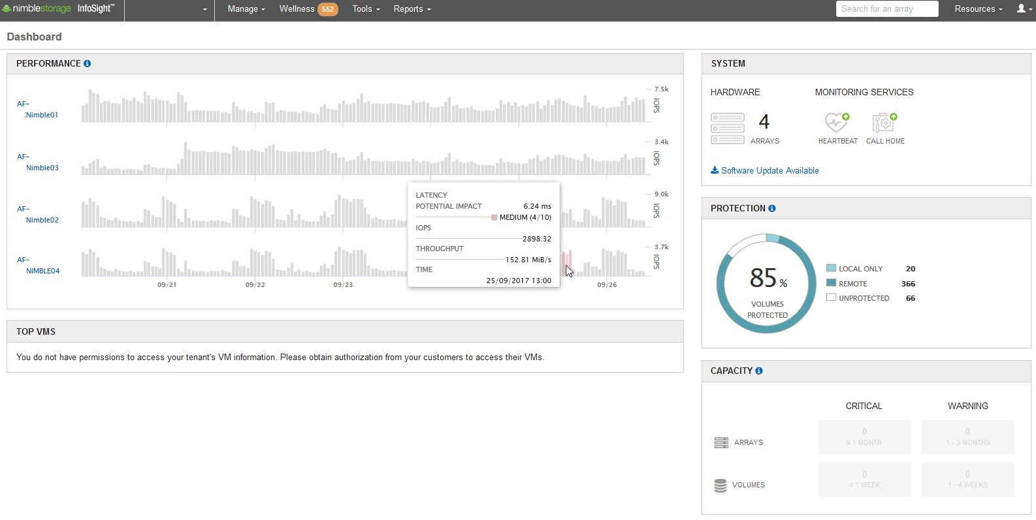The height and width of the screenshot is (520, 1036).
Task: Open the AF-Nimble02 array link
Action: tap(38, 214)
